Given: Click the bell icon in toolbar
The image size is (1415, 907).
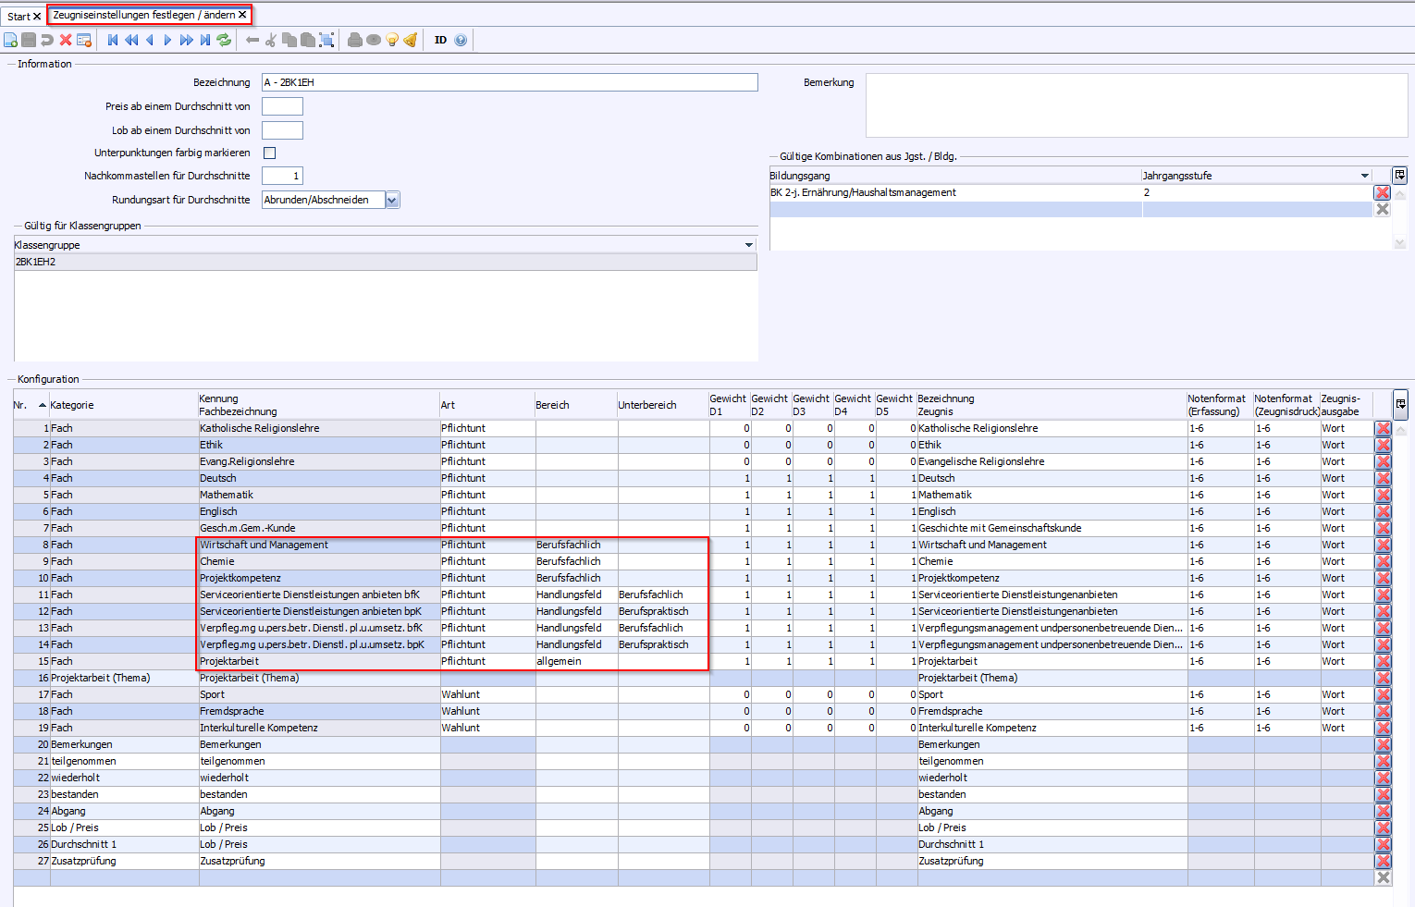Looking at the screenshot, I should tap(411, 40).
